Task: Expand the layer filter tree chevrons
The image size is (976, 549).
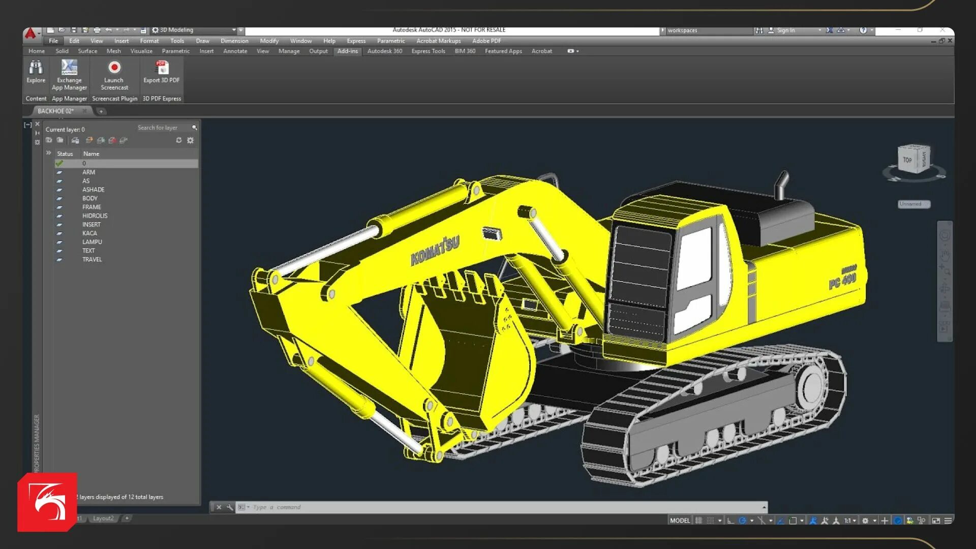Action: click(x=49, y=153)
